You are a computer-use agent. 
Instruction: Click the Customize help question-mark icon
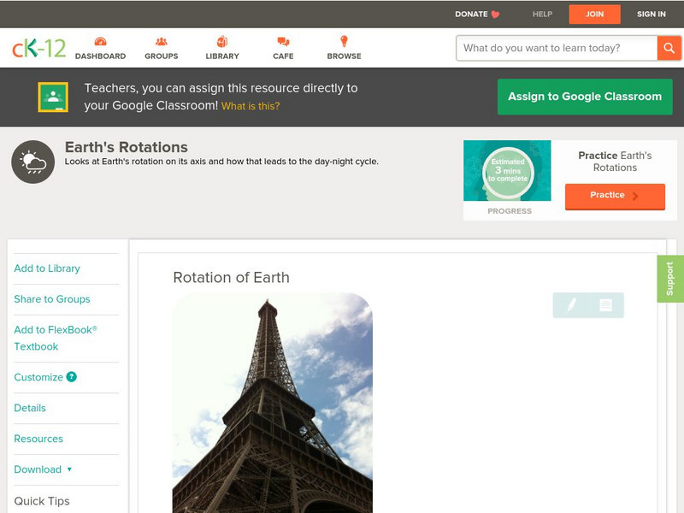click(x=72, y=377)
